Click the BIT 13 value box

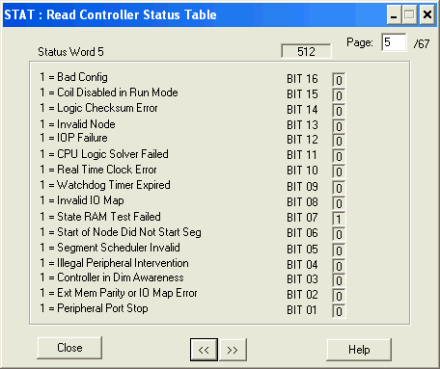click(339, 126)
